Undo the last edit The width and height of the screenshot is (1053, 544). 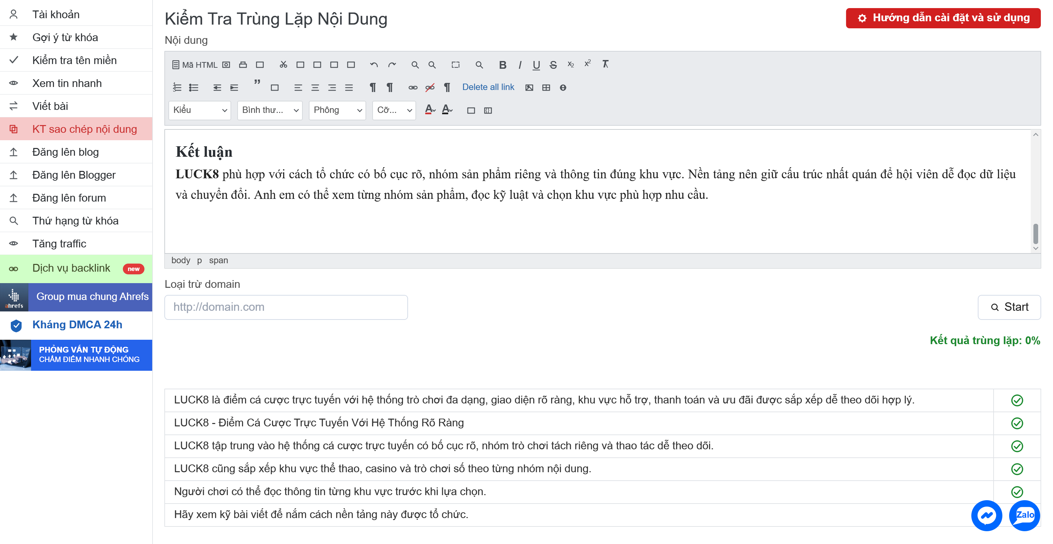[x=374, y=64]
